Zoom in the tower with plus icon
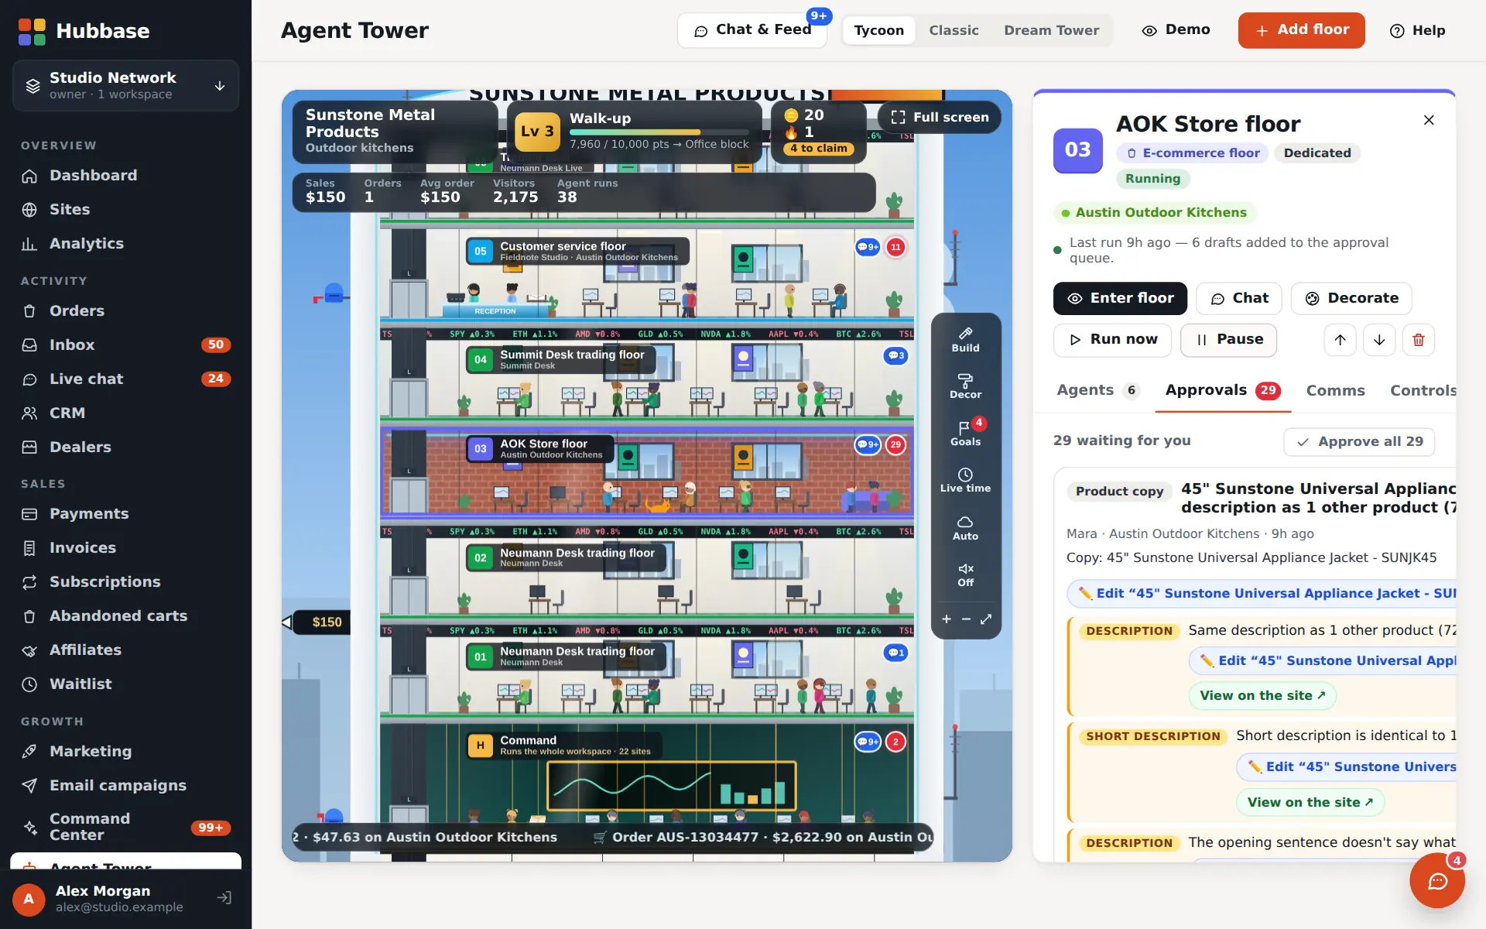Image resolution: width=1486 pixels, height=929 pixels. (946, 619)
